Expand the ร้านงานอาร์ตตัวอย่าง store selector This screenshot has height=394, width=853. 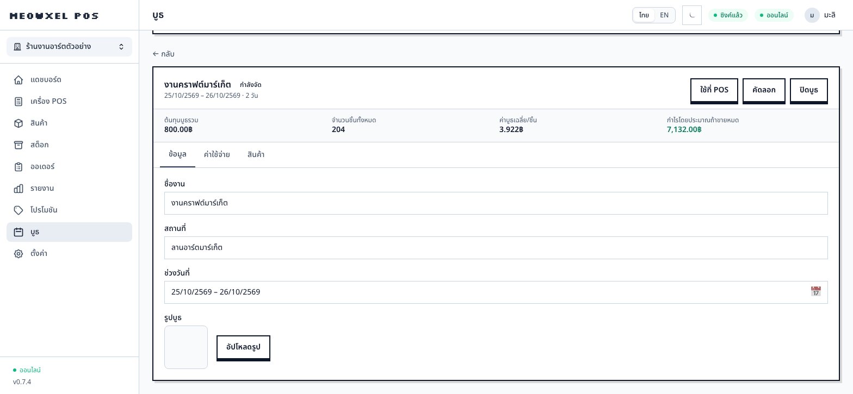pos(69,47)
